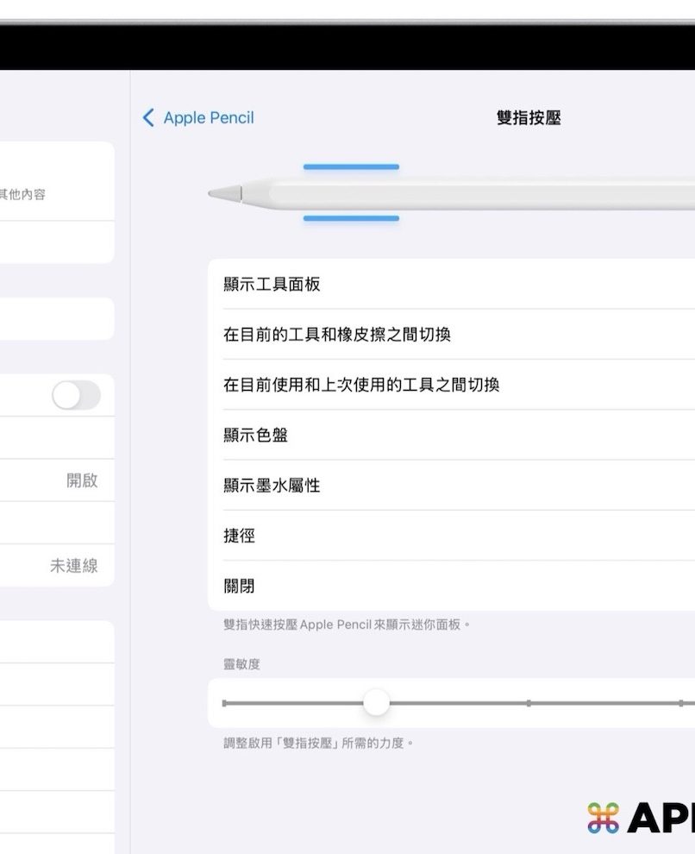Choose 在目前的工具和橡皮擦之間切換
This screenshot has height=854, width=695.
[x=337, y=335]
